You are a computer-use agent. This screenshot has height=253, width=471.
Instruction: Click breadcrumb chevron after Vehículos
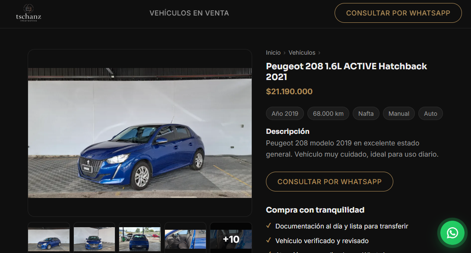[x=319, y=52]
